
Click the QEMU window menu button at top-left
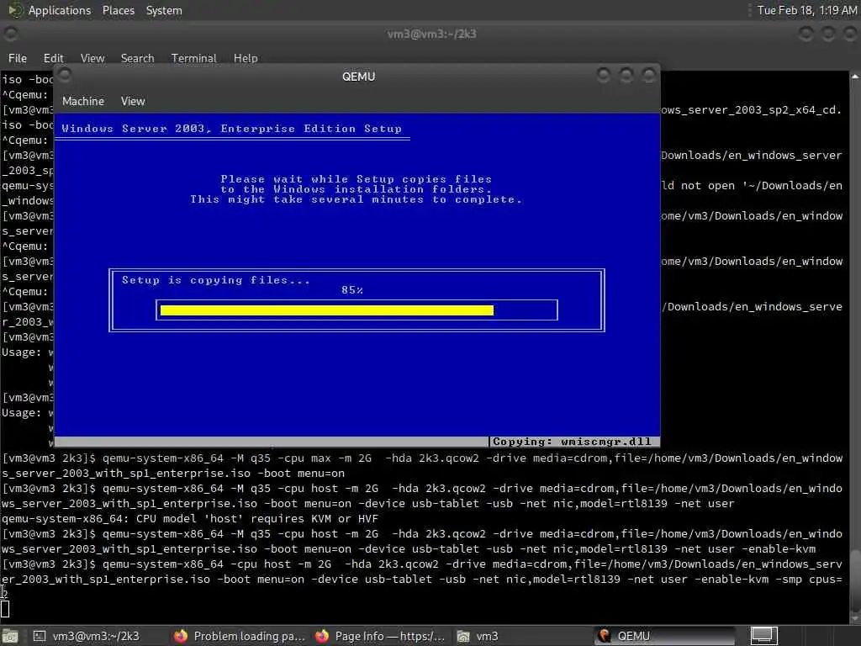pos(66,75)
